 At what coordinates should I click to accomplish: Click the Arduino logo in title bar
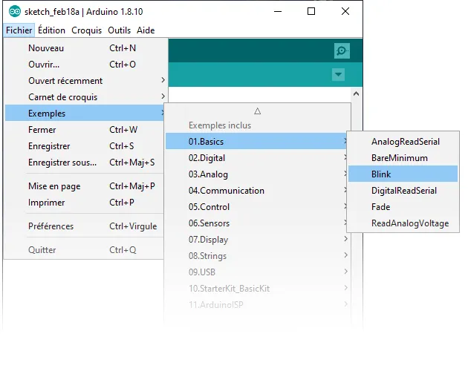(14, 12)
